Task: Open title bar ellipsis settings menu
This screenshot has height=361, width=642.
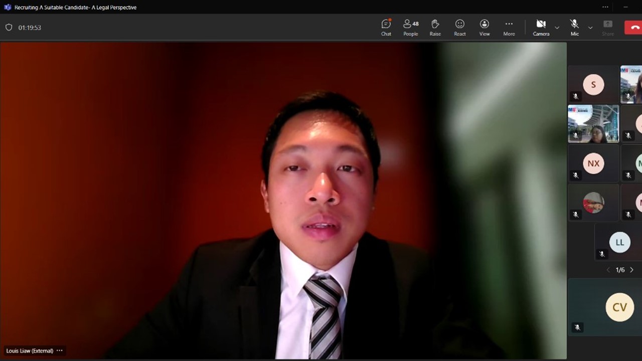Action: point(605,8)
